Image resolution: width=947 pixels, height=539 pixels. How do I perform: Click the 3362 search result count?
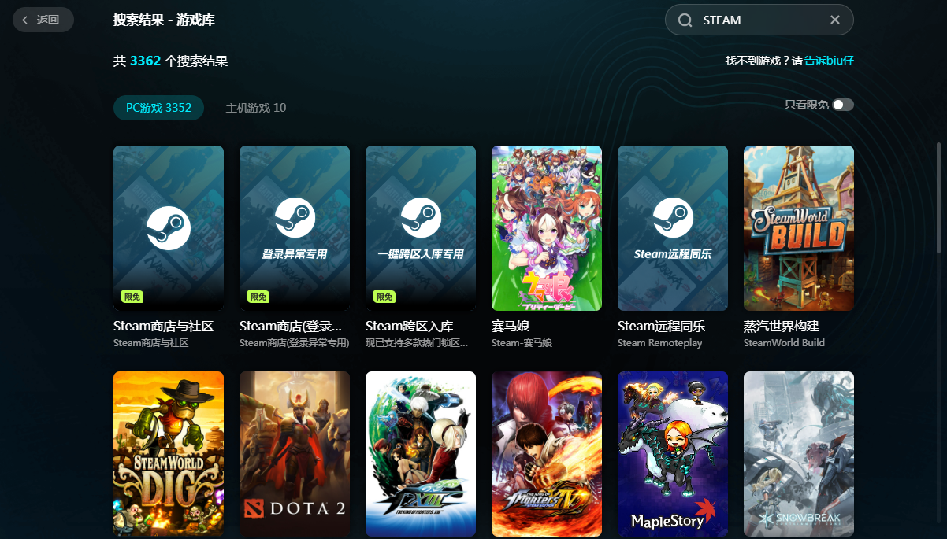(146, 61)
